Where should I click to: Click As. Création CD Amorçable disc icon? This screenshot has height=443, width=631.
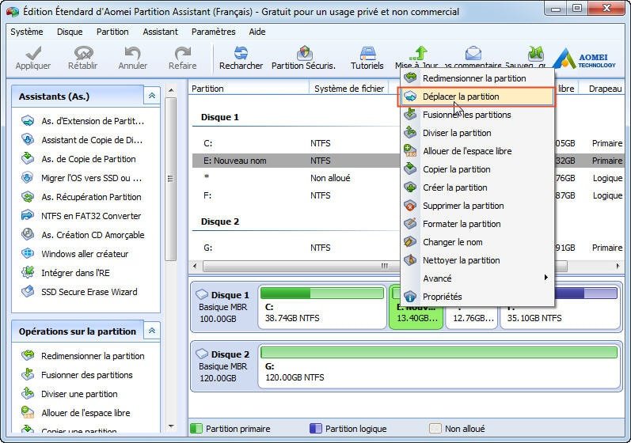coord(28,234)
